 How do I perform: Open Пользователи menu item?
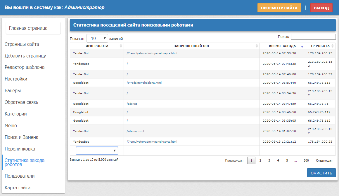coord(20,176)
